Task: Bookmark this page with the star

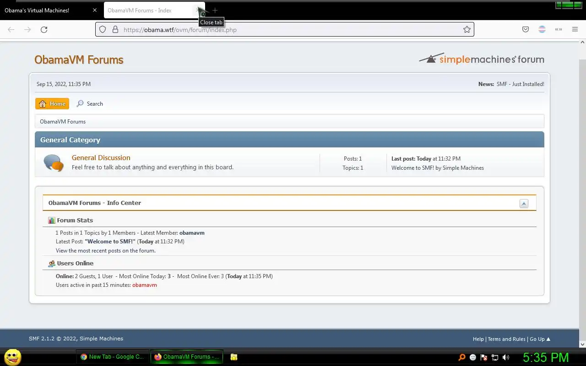Action: coord(467,30)
